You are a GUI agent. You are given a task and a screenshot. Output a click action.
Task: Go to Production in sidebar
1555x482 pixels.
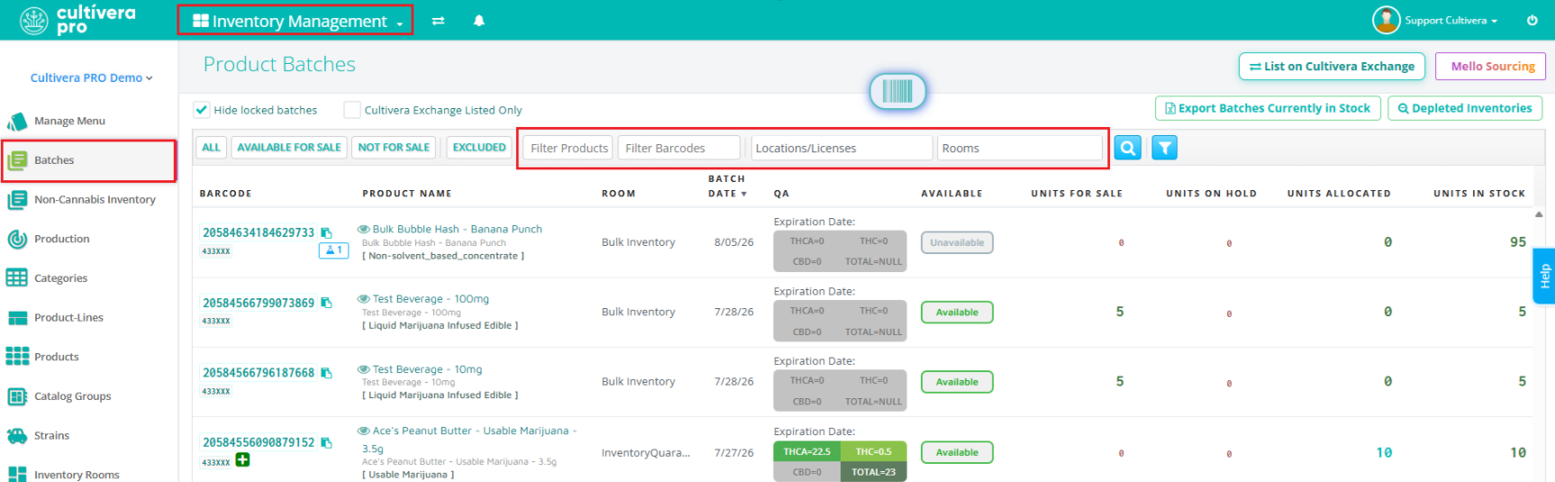pos(61,239)
